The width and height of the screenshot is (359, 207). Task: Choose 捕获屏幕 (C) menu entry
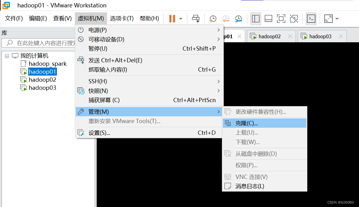pos(149,100)
